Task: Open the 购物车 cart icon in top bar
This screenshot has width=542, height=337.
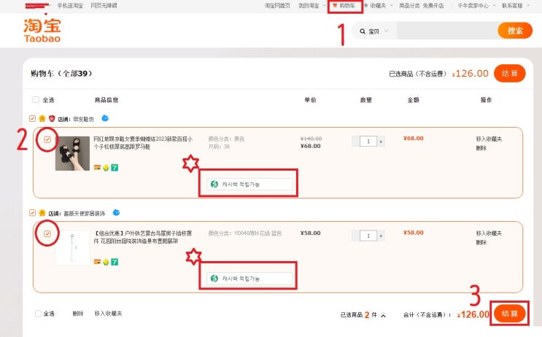Action: [x=335, y=6]
